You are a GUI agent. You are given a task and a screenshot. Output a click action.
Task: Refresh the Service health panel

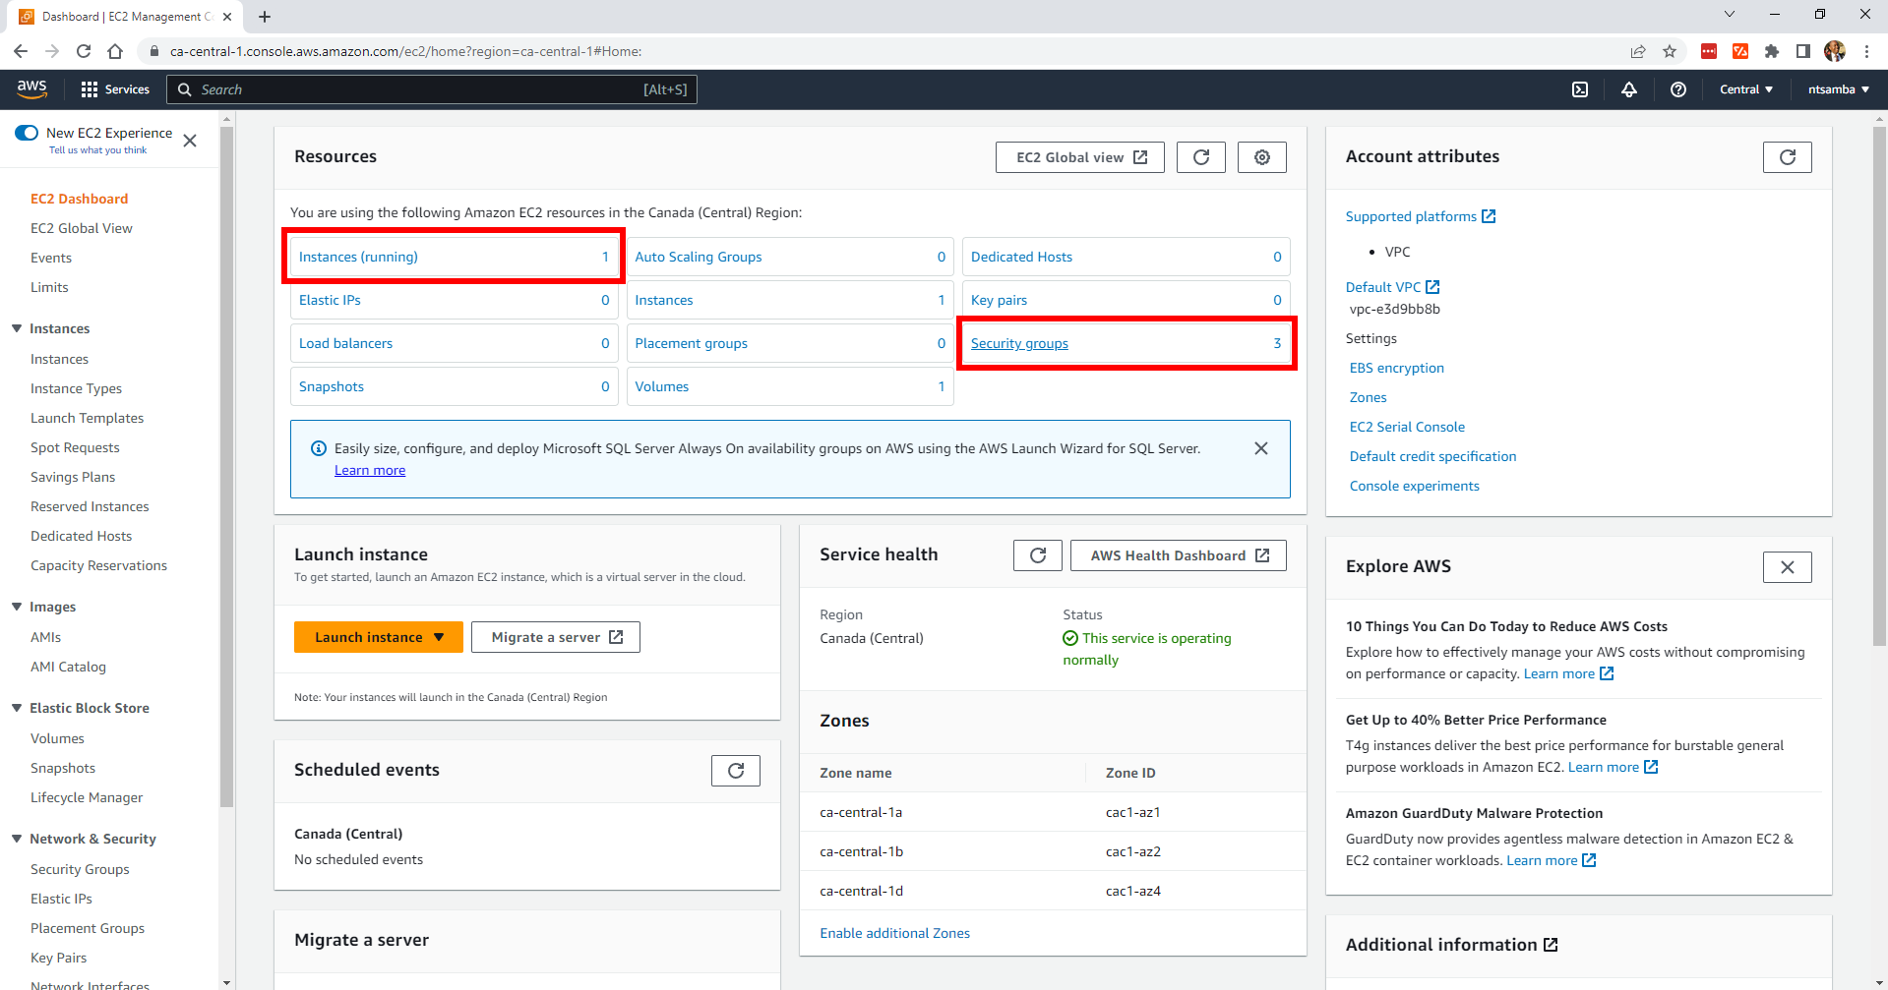click(1038, 555)
